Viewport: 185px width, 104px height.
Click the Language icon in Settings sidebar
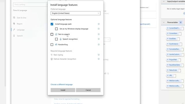click(x=14, y=30)
